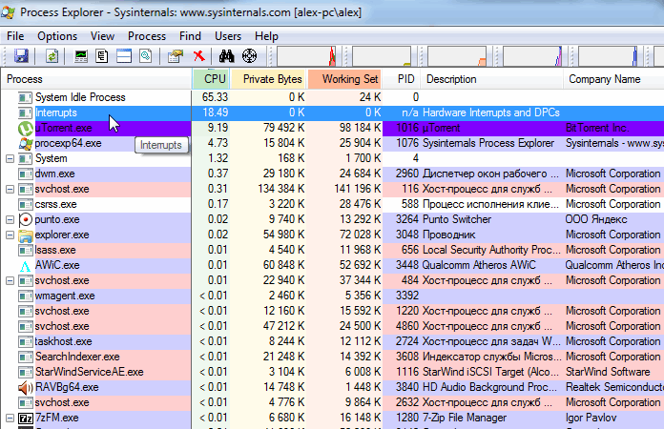Open the Users menu
664x429 pixels.
pyautogui.click(x=228, y=36)
